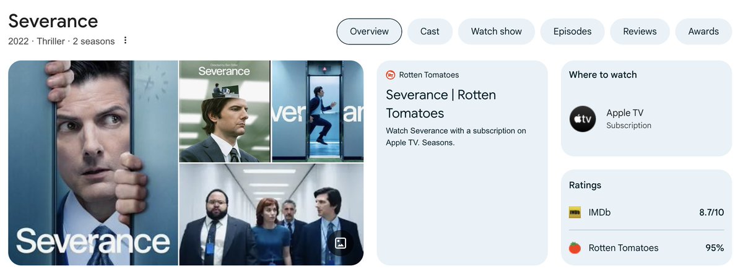
Task: Click the 'Rotten Tomatoes' source name text
Action: point(429,75)
